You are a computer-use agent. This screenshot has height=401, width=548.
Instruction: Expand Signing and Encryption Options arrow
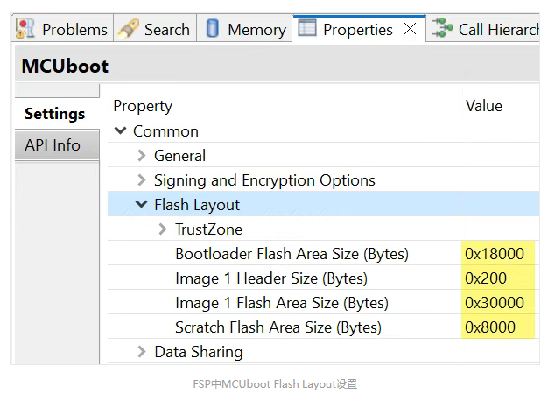142,180
